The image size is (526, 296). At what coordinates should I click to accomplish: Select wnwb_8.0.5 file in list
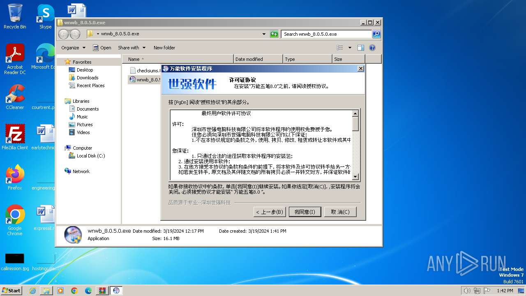point(145,80)
